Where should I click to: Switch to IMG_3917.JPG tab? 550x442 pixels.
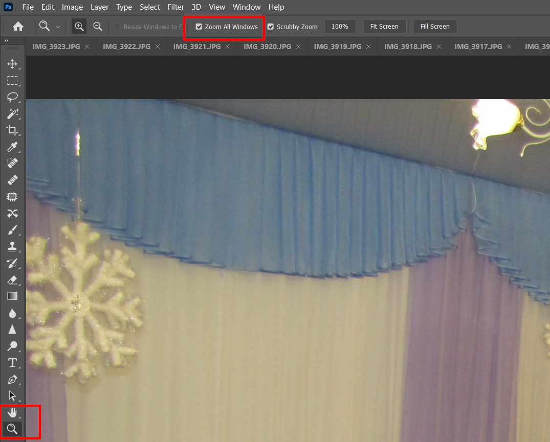(478, 46)
